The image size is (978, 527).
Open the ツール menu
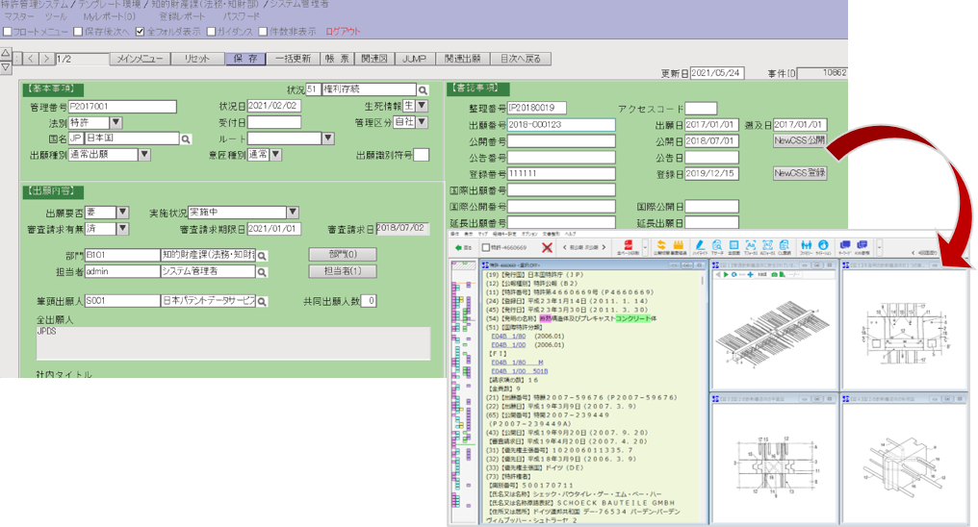coord(56,16)
